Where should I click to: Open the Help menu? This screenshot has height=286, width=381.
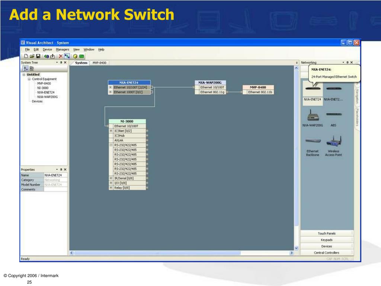click(x=101, y=50)
